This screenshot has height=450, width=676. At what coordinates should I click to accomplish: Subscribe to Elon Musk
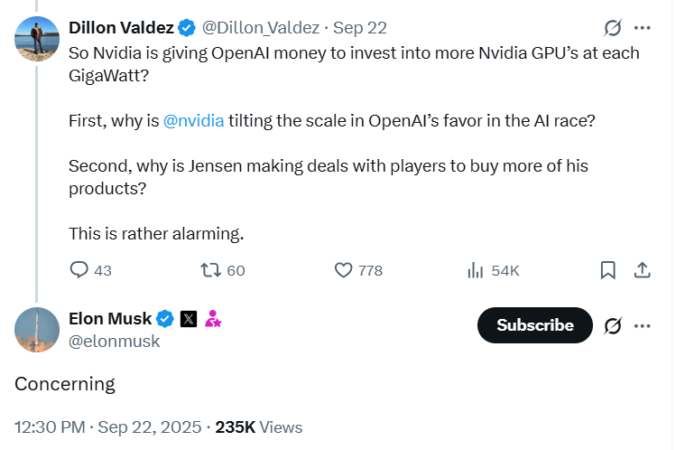coord(534,325)
